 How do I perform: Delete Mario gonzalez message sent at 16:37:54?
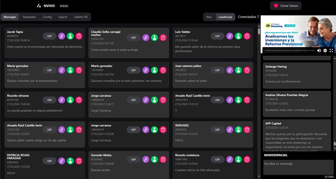click(163, 70)
